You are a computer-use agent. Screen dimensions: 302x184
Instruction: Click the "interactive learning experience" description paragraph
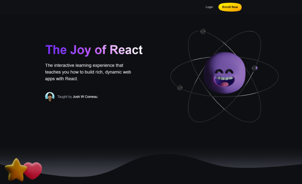tap(88, 72)
